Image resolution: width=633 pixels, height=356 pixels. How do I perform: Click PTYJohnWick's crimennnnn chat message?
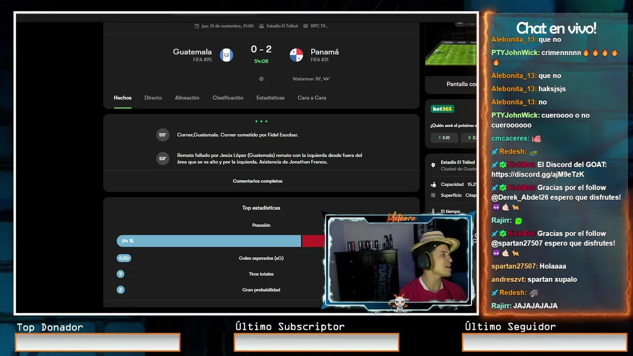click(554, 57)
